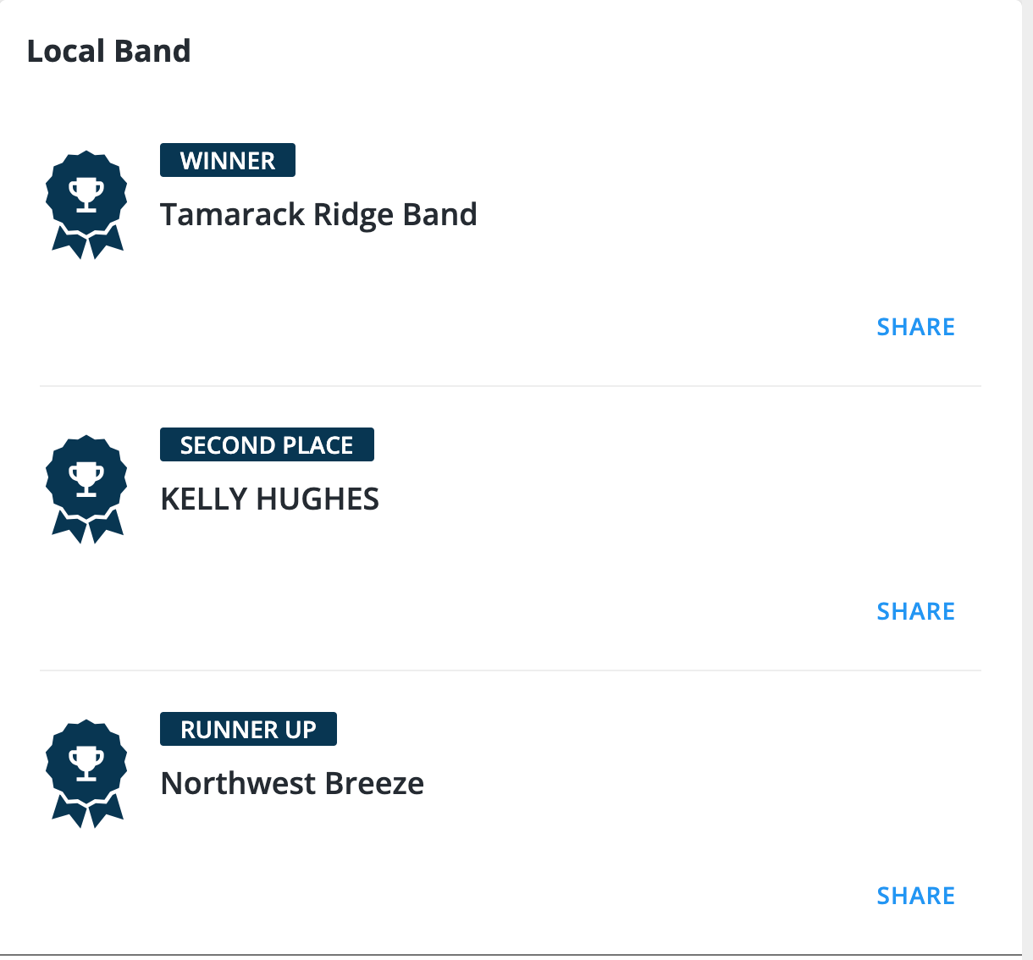Click the gray strip along the card's right edge
Viewport: 1033px width, 960px height.
click(x=1027, y=474)
